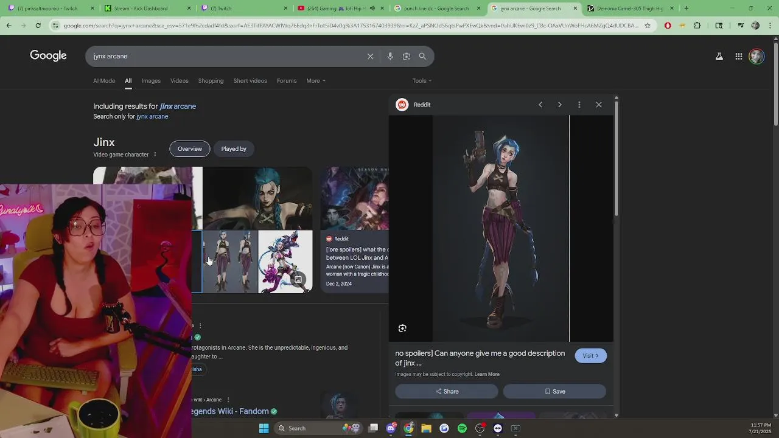Viewport: 779px width, 438px height.
Task: Click the Google Chrome taskbar icon
Action: (409, 428)
